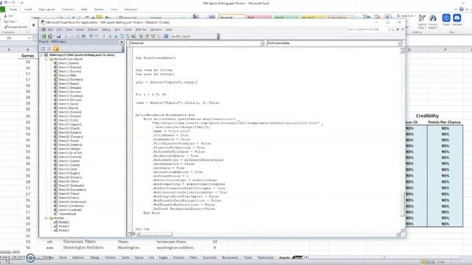Click the Excel Share icon in ribbon

(446, 20)
